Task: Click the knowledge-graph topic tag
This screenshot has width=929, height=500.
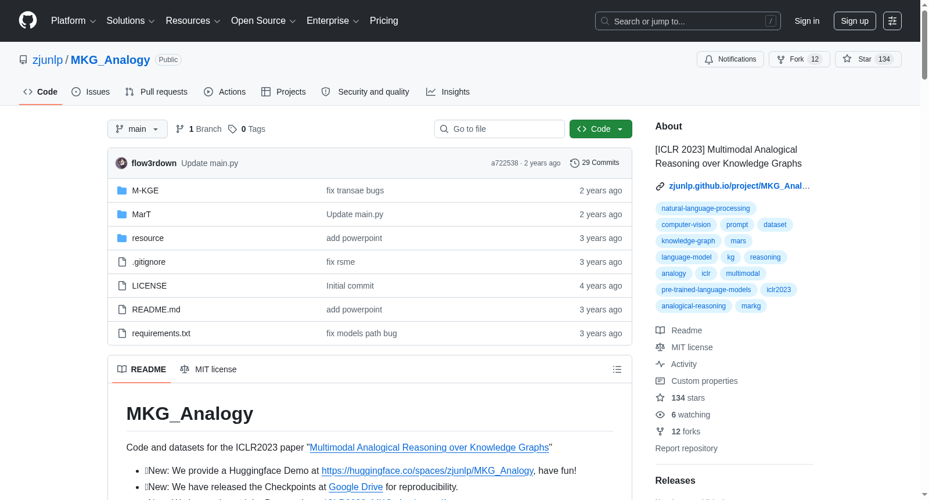Action: pyautogui.click(x=689, y=241)
